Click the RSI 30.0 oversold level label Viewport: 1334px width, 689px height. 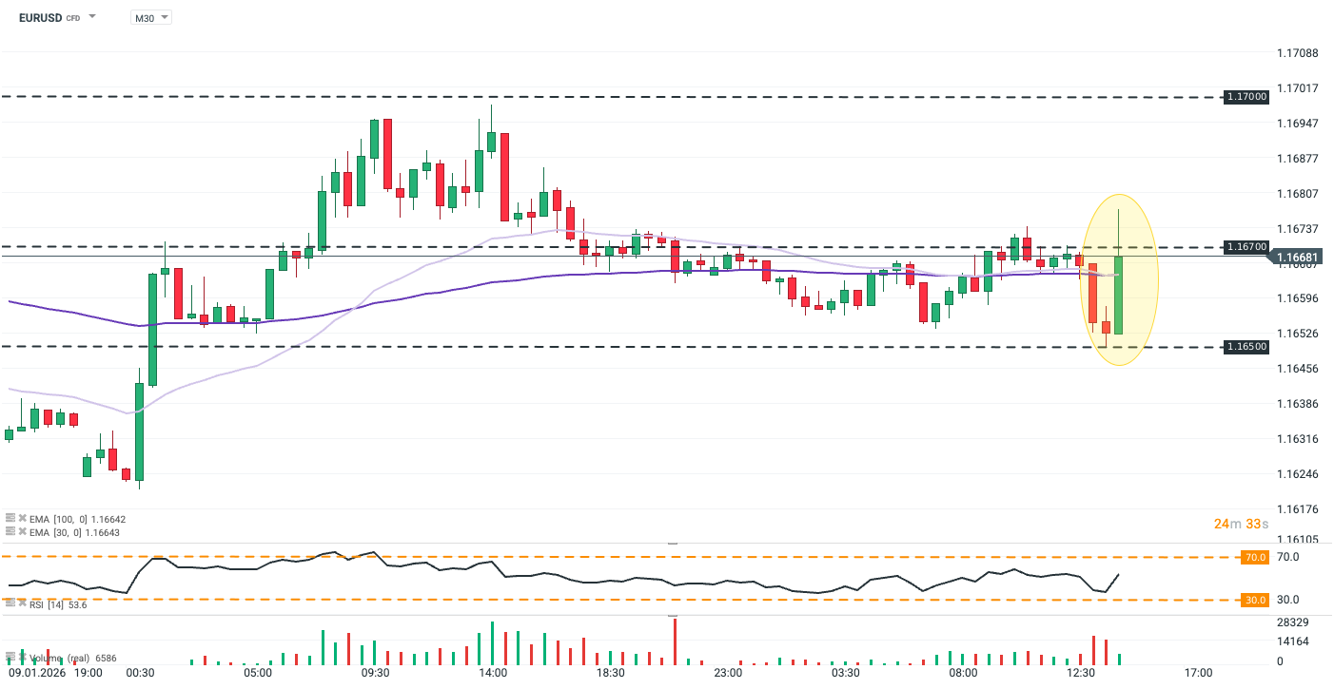(x=1255, y=601)
